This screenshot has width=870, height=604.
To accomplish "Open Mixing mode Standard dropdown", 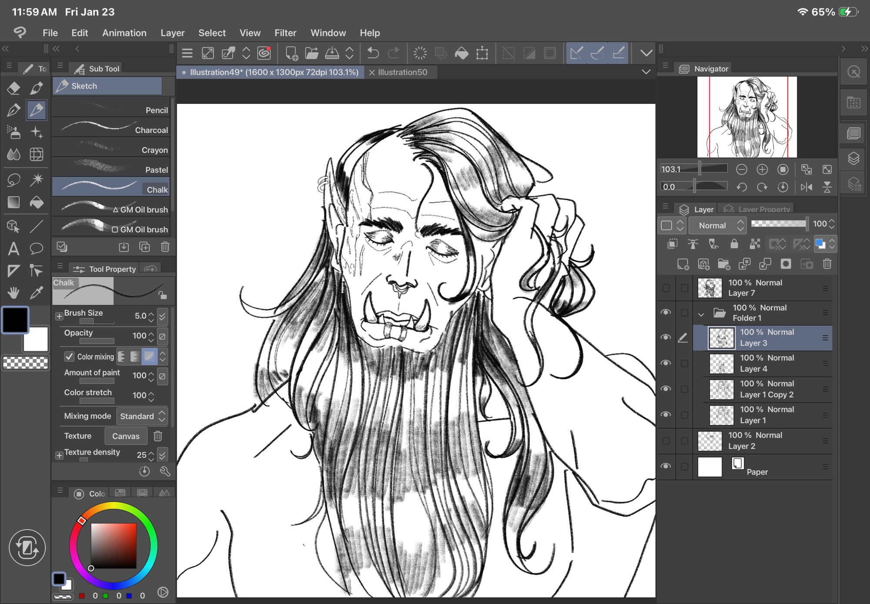I will click(142, 416).
